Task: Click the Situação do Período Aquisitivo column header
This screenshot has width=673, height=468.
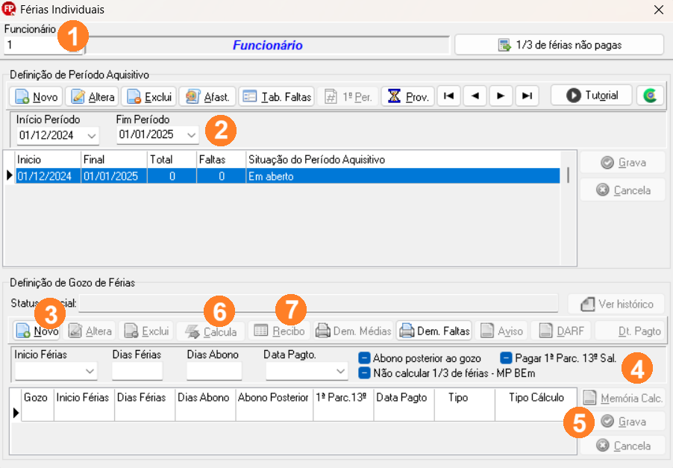Action: (x=403, y=160)
